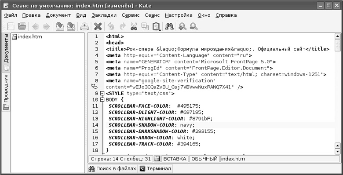Screen dimensions: 343x175
Task: Open the Сервис menu
Action: point(131,15)
